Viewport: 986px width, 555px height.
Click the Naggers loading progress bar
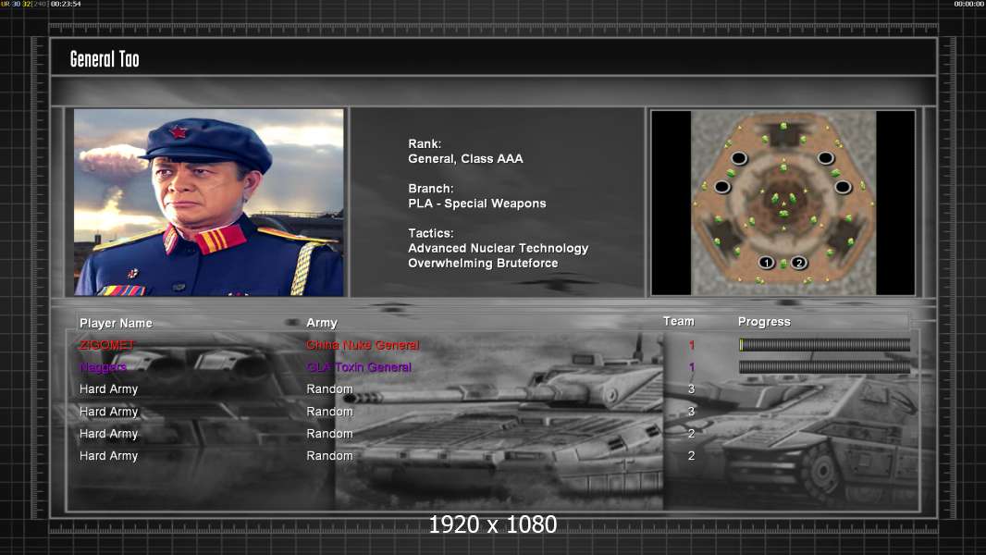pos(824,367)
